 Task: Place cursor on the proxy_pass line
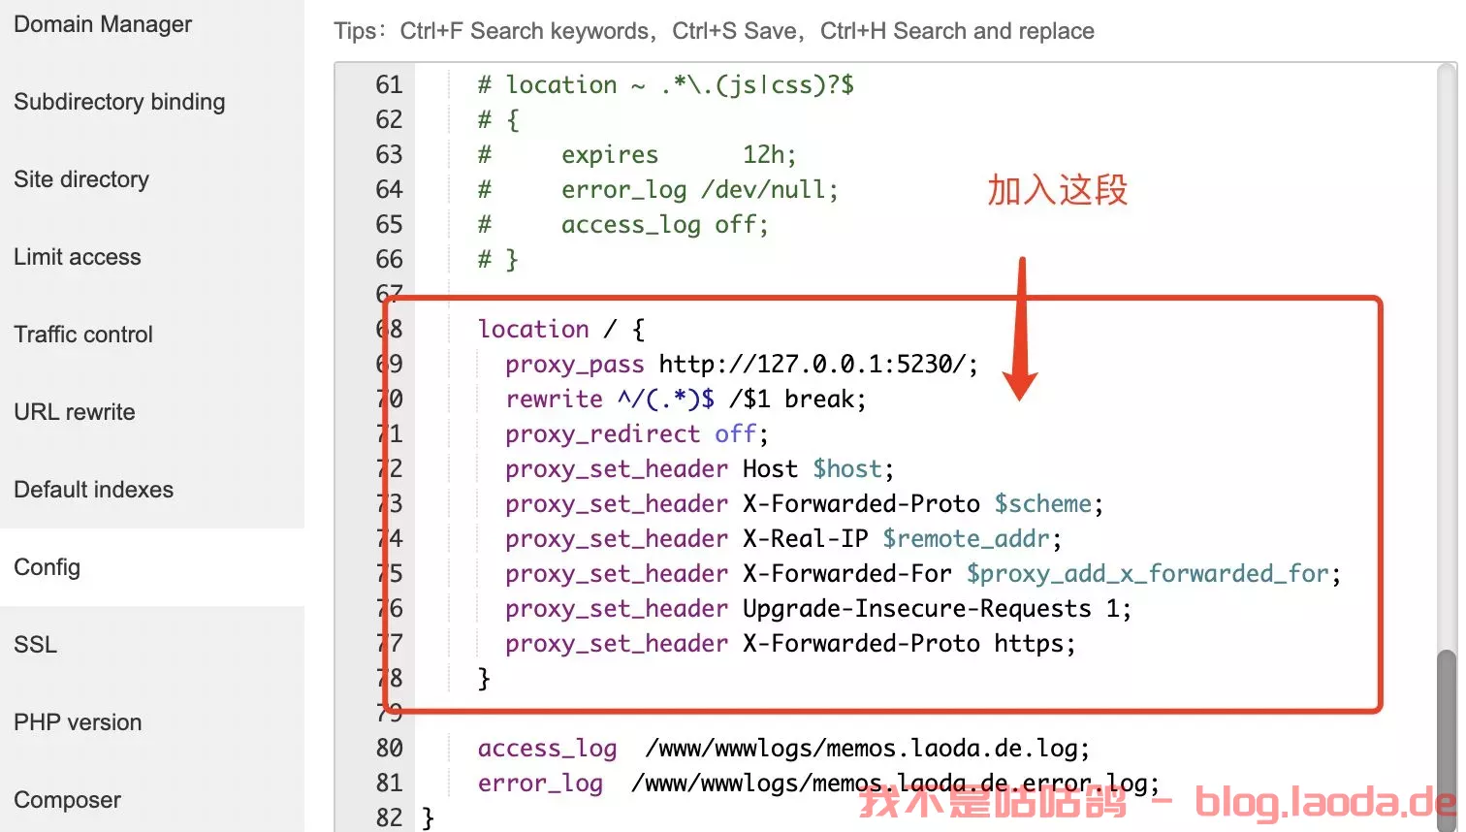click(741, 365)
